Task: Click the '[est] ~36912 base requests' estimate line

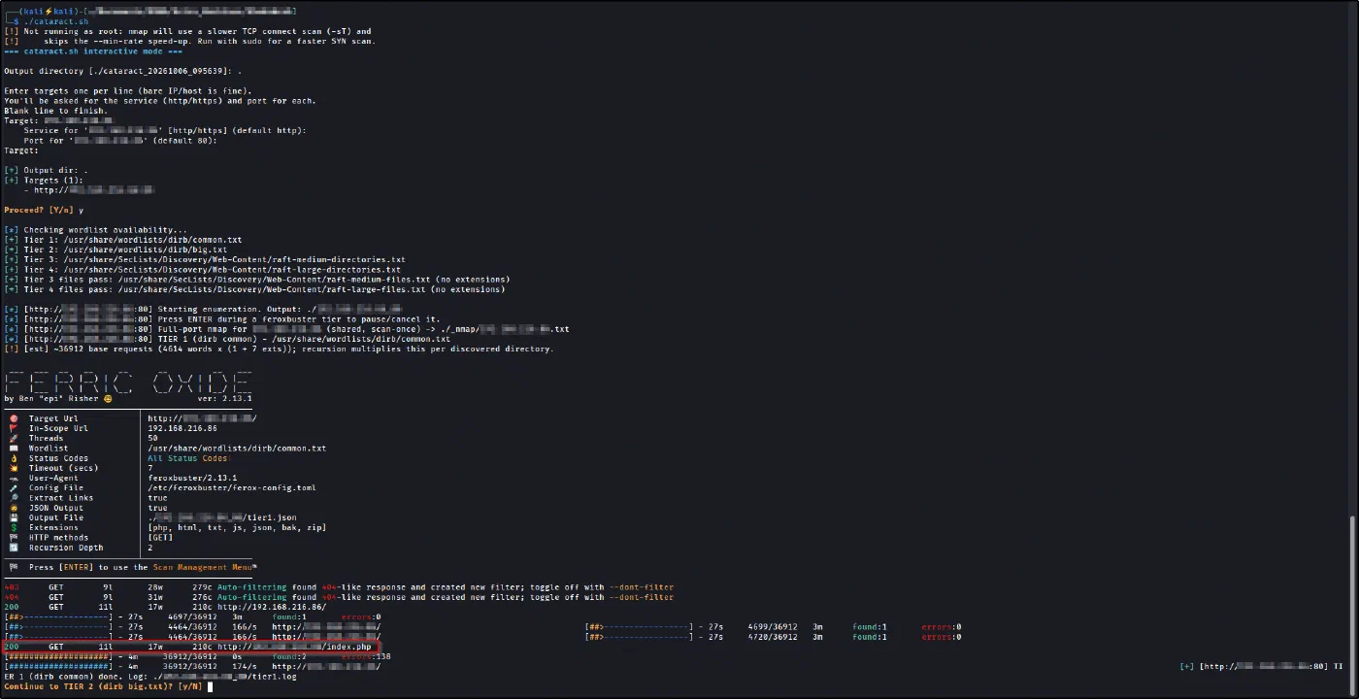Action: (x=279, y=349)
